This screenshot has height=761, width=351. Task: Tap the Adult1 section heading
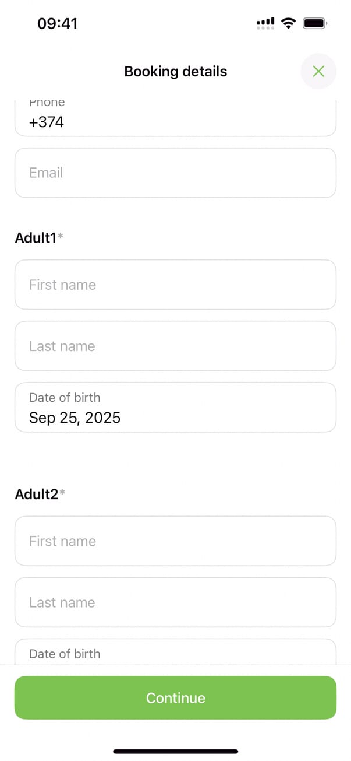tap(36, 238)
